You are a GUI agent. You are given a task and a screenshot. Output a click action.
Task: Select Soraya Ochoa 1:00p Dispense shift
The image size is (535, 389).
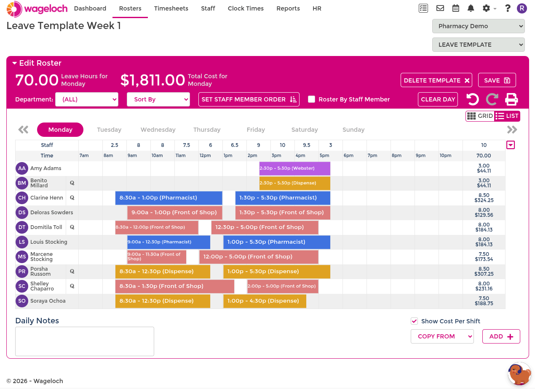(x=265, y=301)
